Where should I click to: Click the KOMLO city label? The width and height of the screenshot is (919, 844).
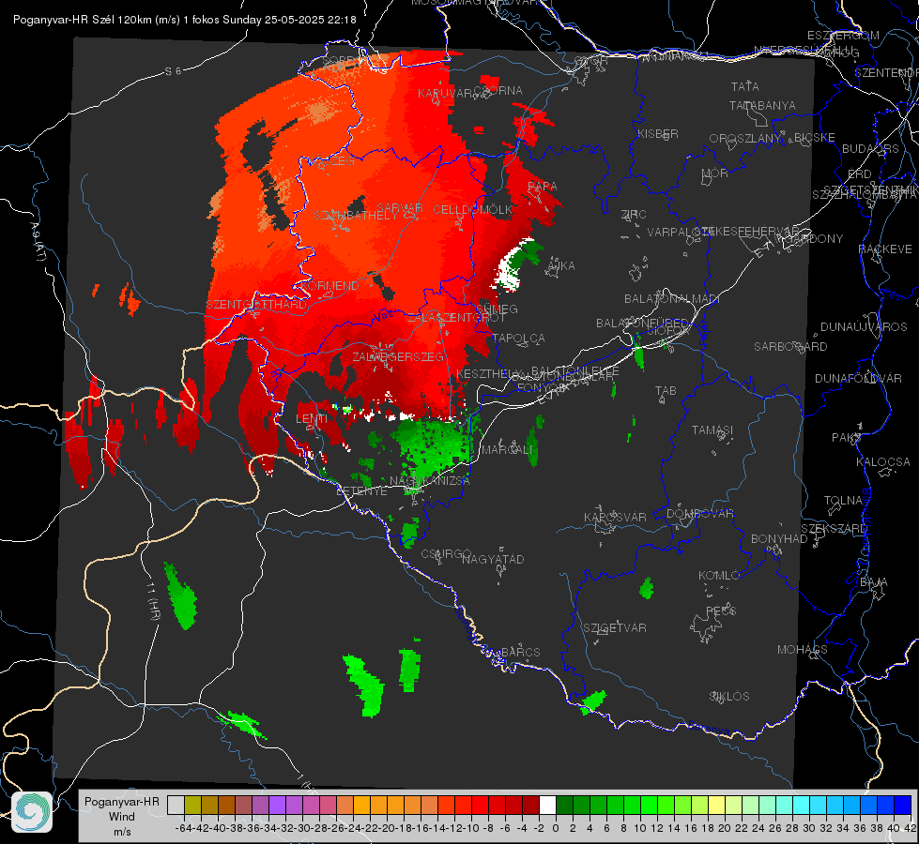[719, 576]
